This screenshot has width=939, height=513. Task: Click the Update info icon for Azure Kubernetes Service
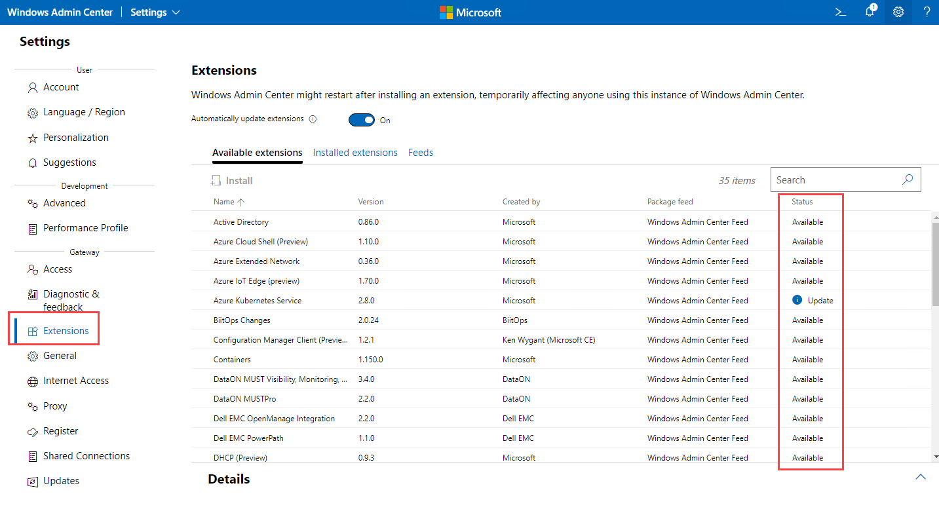pos(797,300)
